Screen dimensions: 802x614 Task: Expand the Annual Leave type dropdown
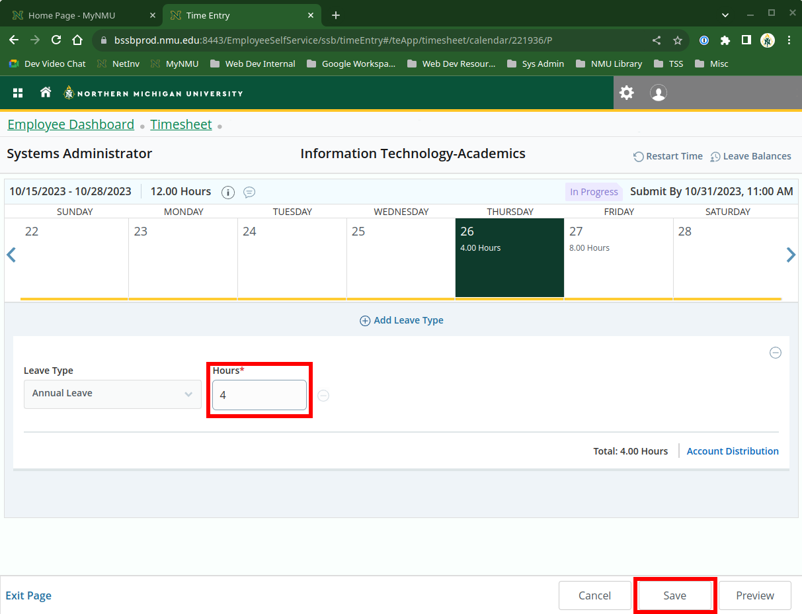112,394
